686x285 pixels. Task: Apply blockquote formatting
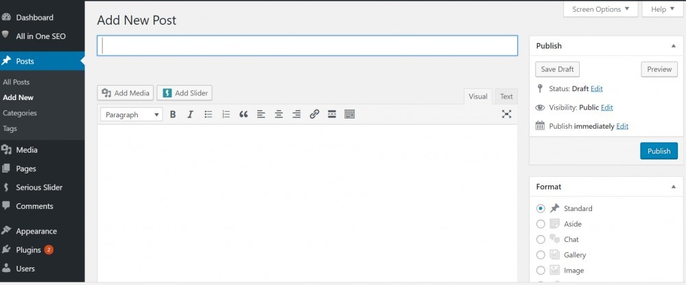click(x=244, y=114)
